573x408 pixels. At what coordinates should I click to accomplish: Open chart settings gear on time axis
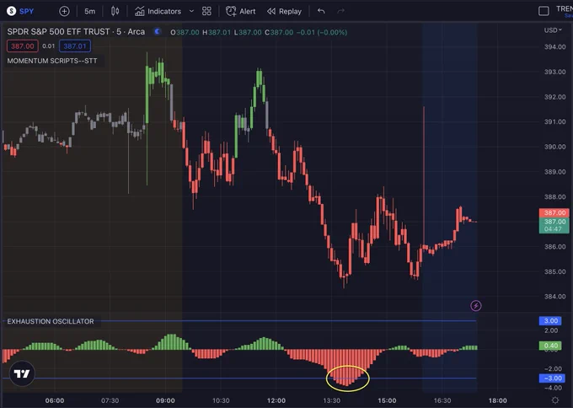tap(555, 400)
